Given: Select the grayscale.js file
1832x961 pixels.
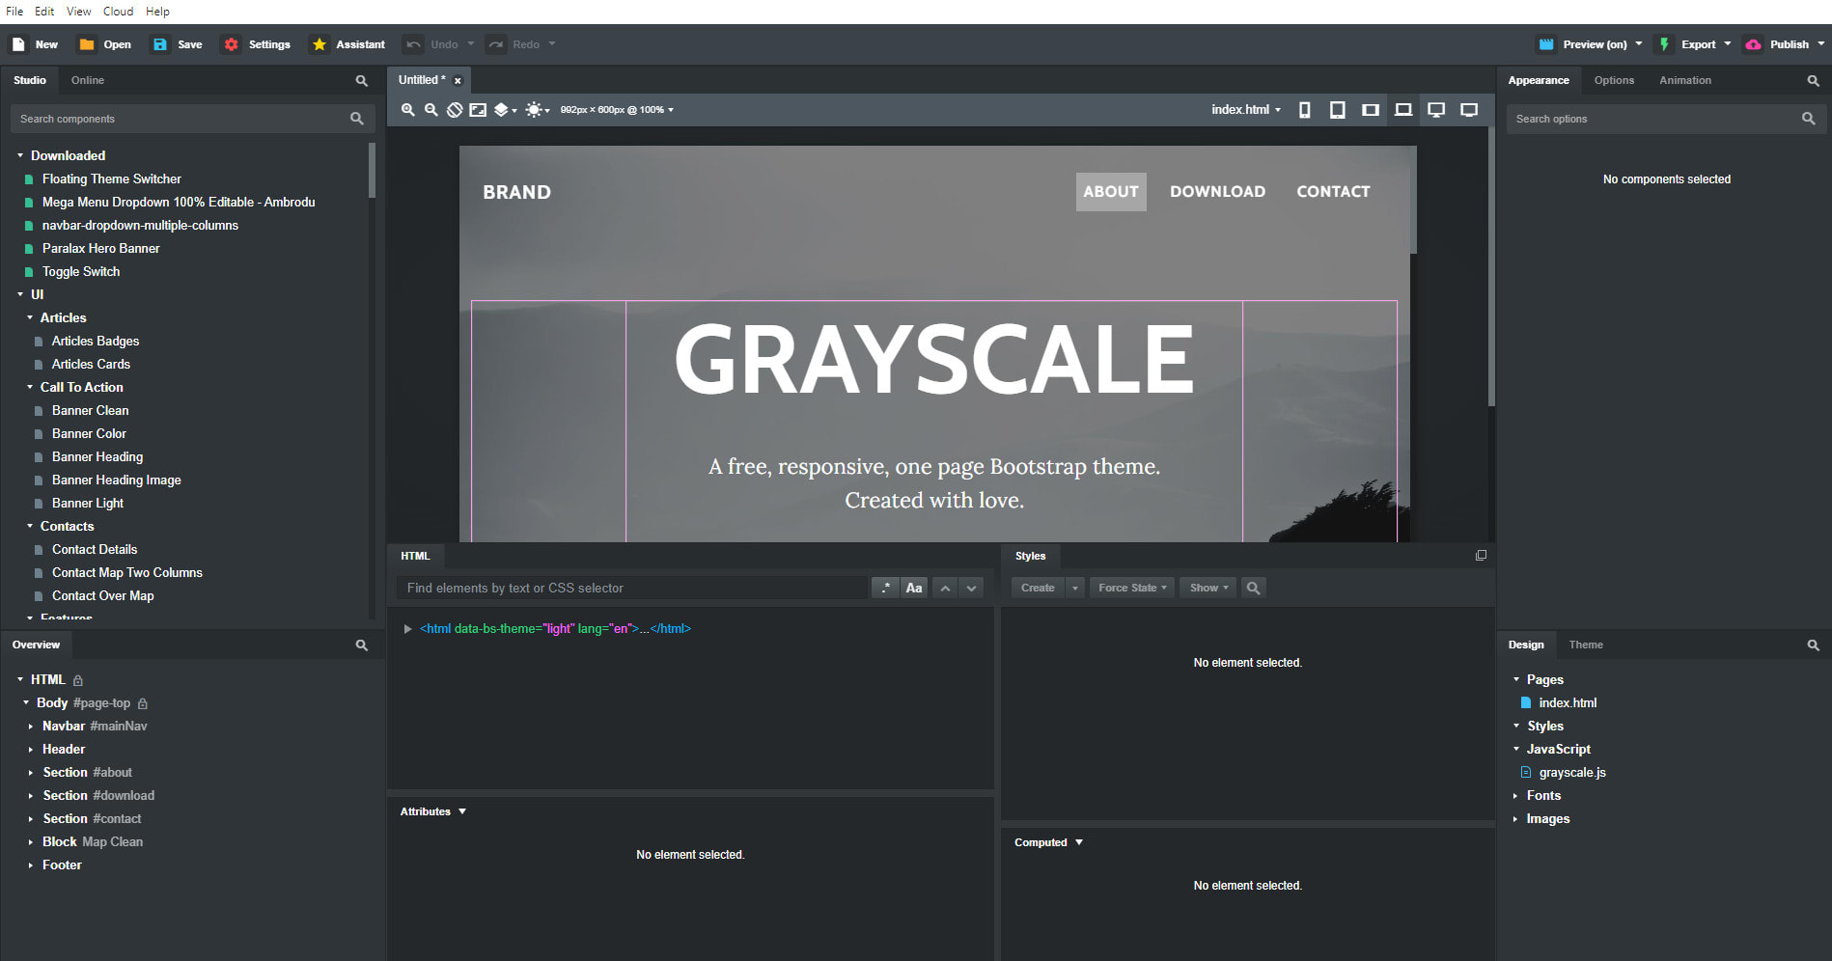Looking at the screenshot, I should [1564, 773].
